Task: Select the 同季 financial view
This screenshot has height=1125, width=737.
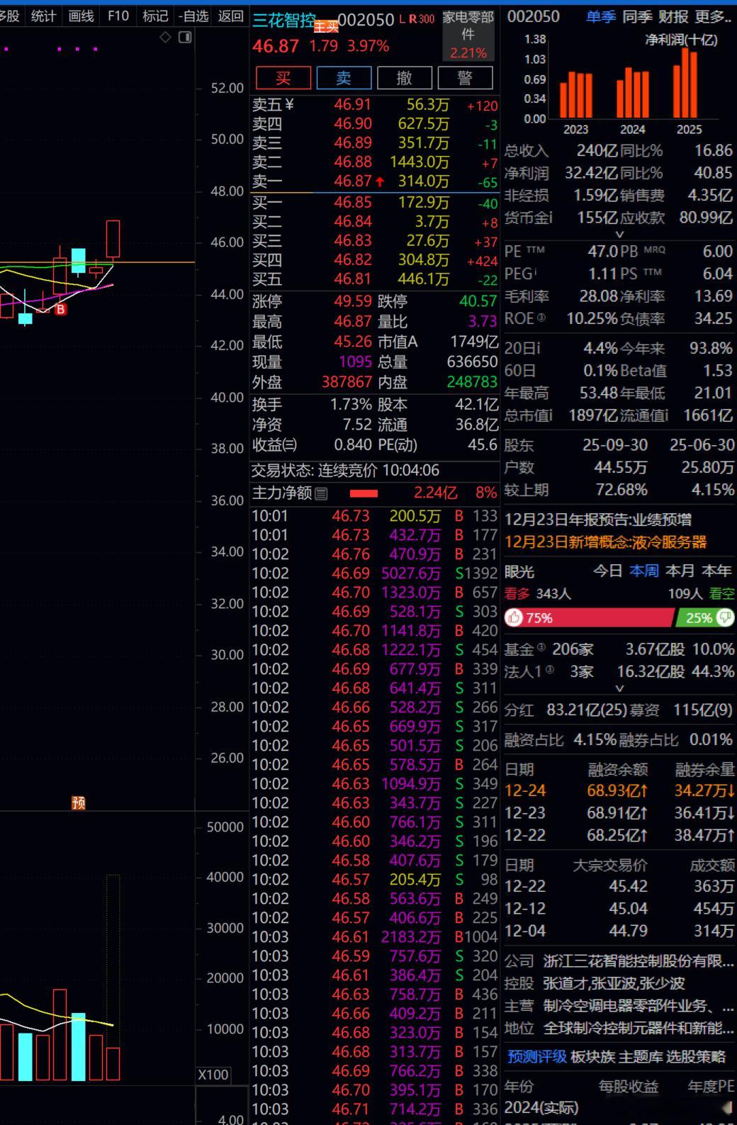Action: pos(637,16)
